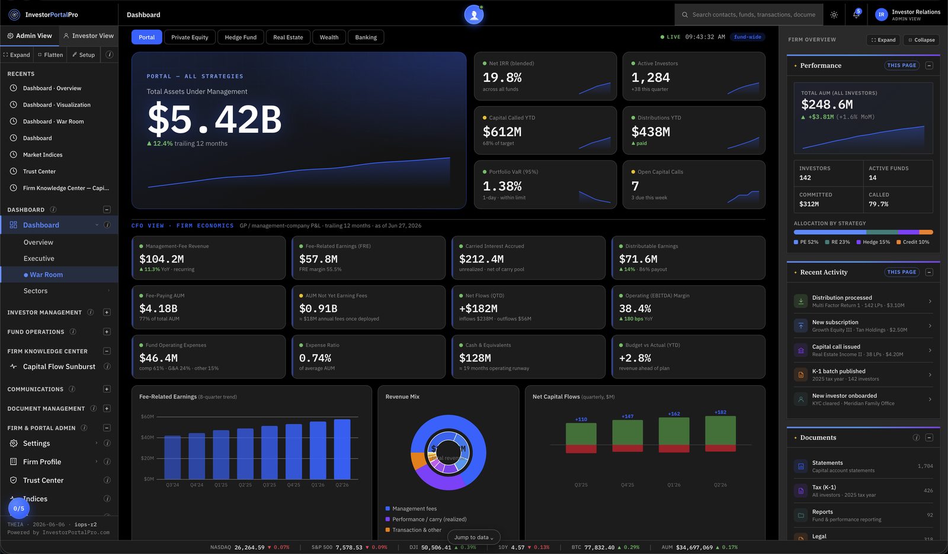Image resolution: width=948 pixels, height=554 pixels.
Task: Expand the Fund Operations section
Action: click(107, 332)
